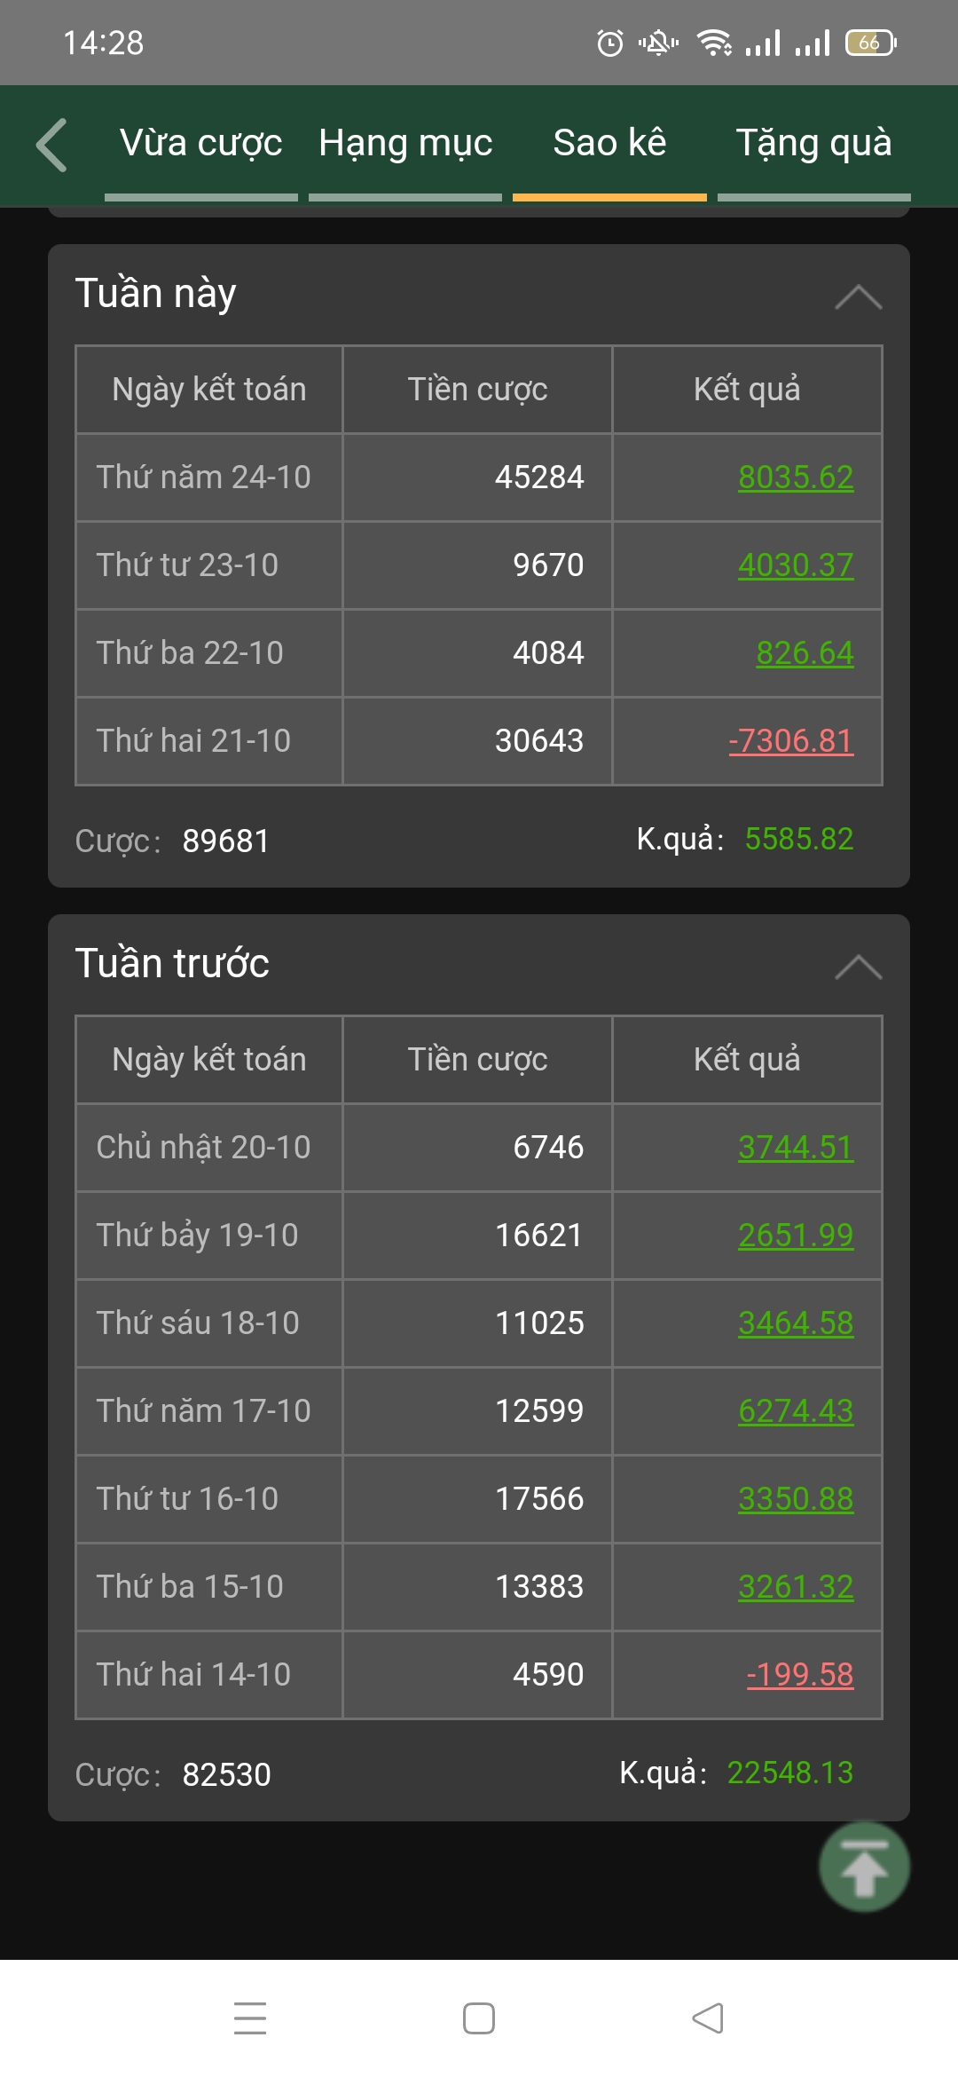This screenshot has width=958, height=2077.
Task: Tap the battery indicator icon
Action: coord(870,43)
